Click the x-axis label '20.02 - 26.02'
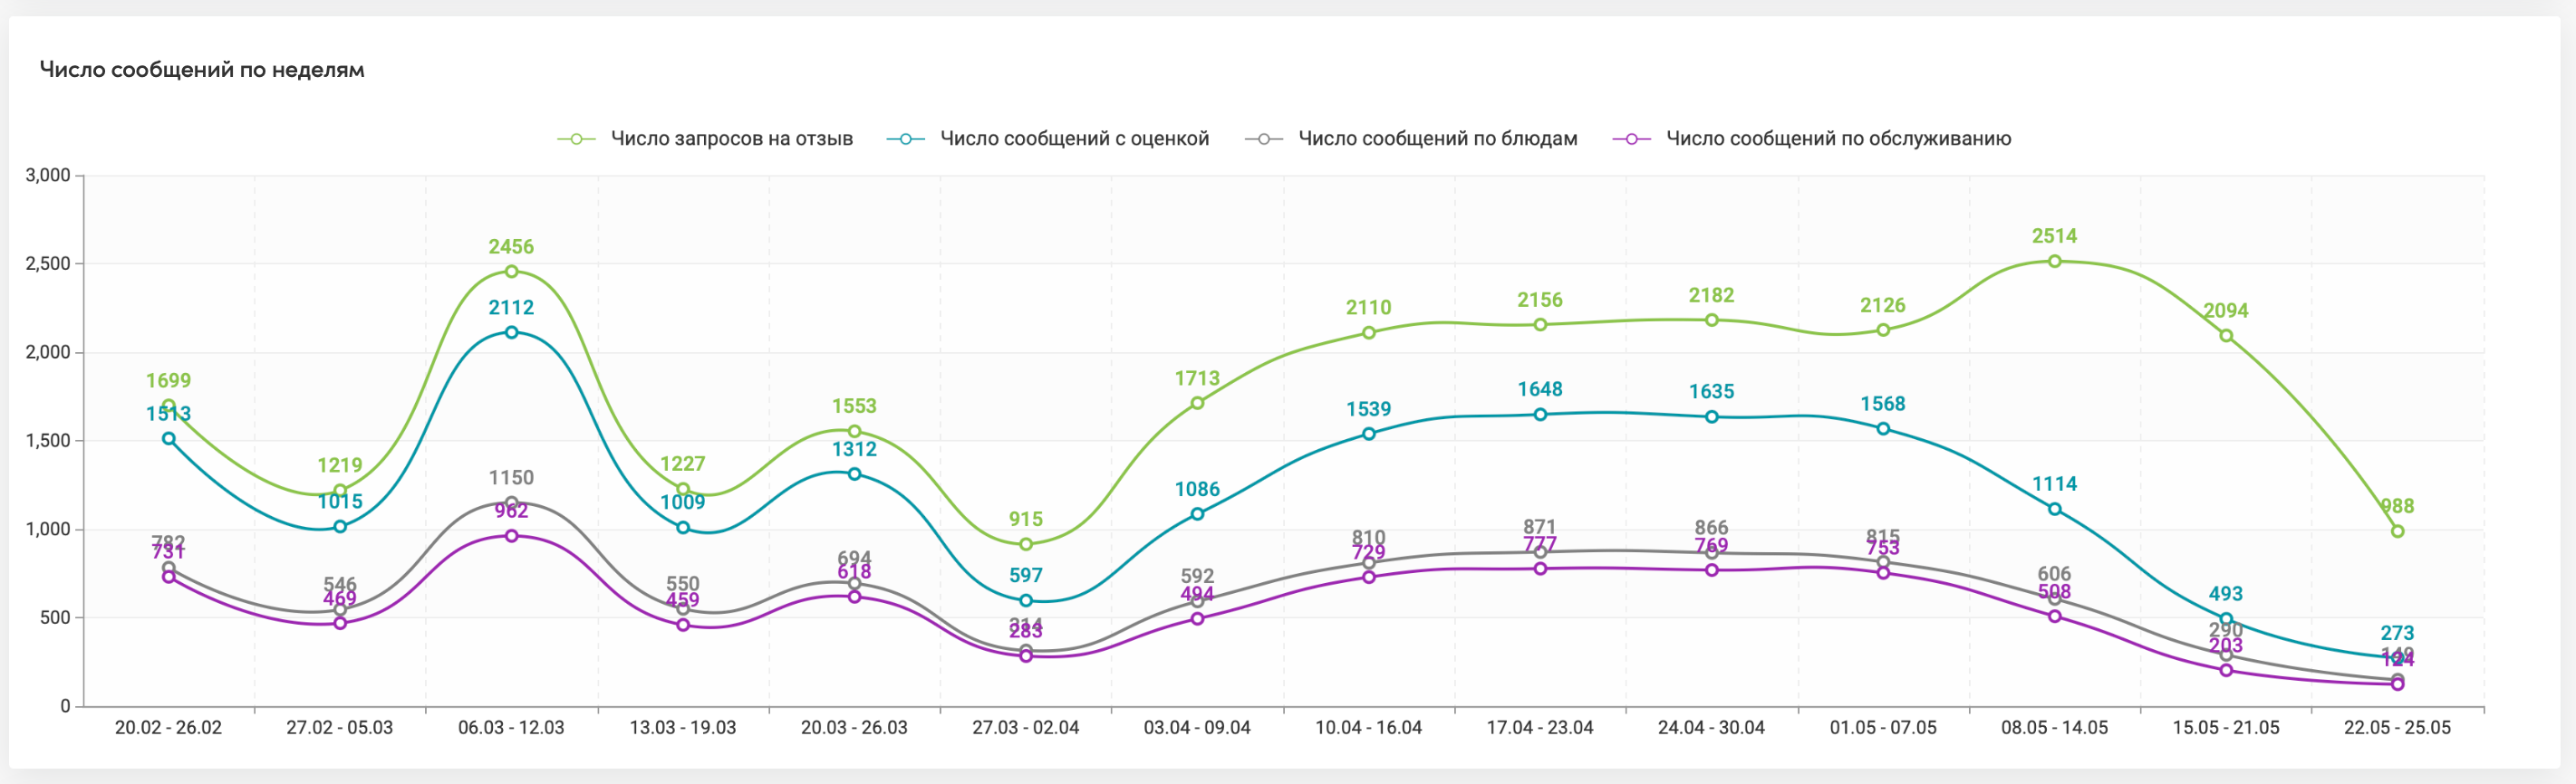The height and width of the screenshot is (784, 2576). (x=168, y=728)
